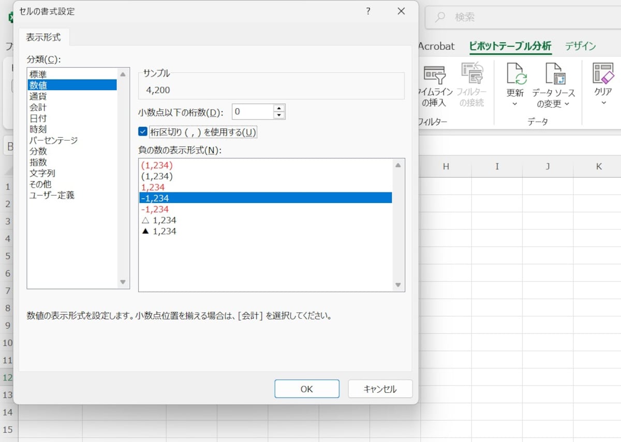This screenshot has width=621, height=442.
Task: Toggle the thousands separator (桁区切り) checkbox
Action: click(x=143, y=131)
